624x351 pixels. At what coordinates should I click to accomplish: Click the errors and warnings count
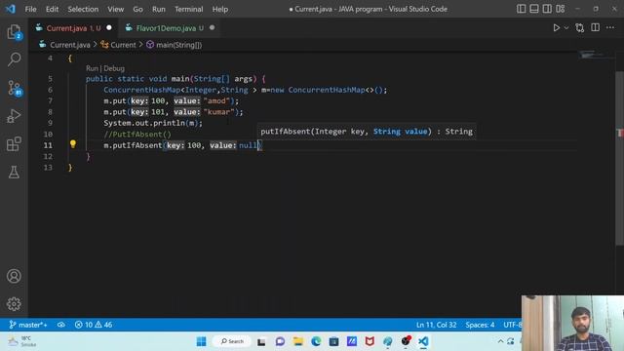tap(94, 325)
